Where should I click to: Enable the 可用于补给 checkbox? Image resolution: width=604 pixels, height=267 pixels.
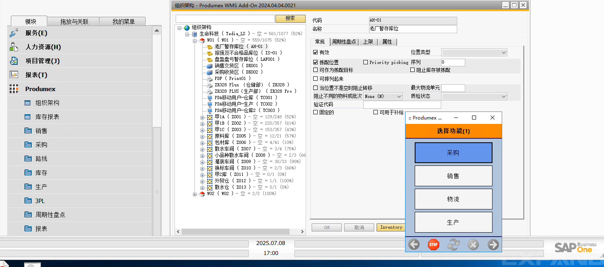pyautogui.click(x=375, y=112)
